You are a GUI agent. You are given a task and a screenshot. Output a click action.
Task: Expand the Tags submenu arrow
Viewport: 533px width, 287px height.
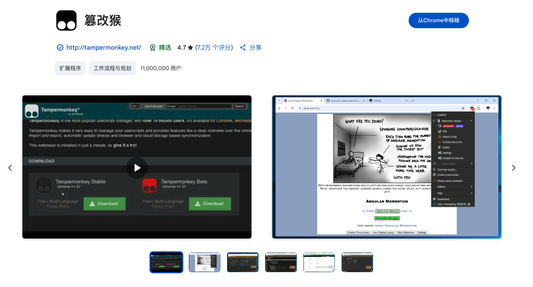[471, 193]
